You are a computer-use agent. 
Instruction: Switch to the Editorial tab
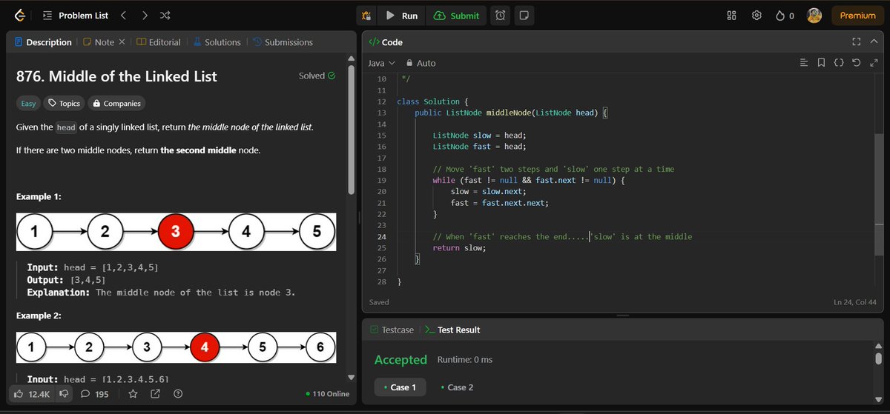(159, 42)
